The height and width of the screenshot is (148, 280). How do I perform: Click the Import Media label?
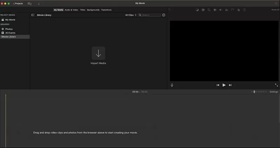click(x=98, y=63)
